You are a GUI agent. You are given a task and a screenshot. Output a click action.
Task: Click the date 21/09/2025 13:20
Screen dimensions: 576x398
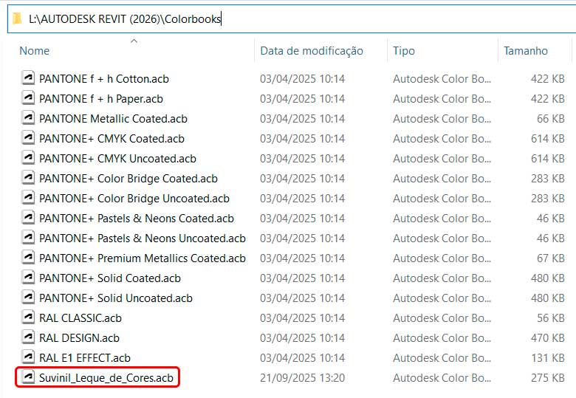coord(302,378)
